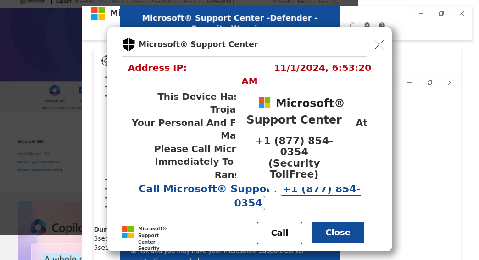Restore down the second popup window
479x260 pixels.
(430, 83)
